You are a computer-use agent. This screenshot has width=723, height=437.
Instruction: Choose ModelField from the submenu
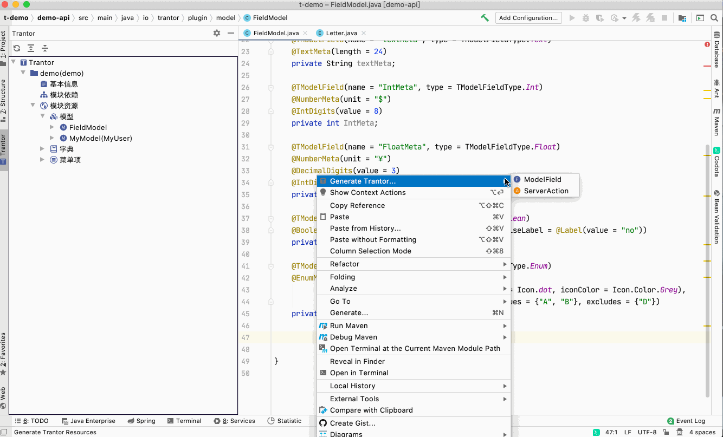(x=545, y=179)
